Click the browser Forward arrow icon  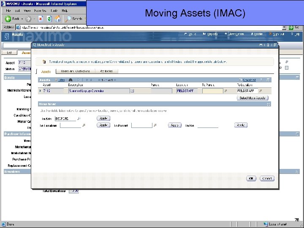28,19
